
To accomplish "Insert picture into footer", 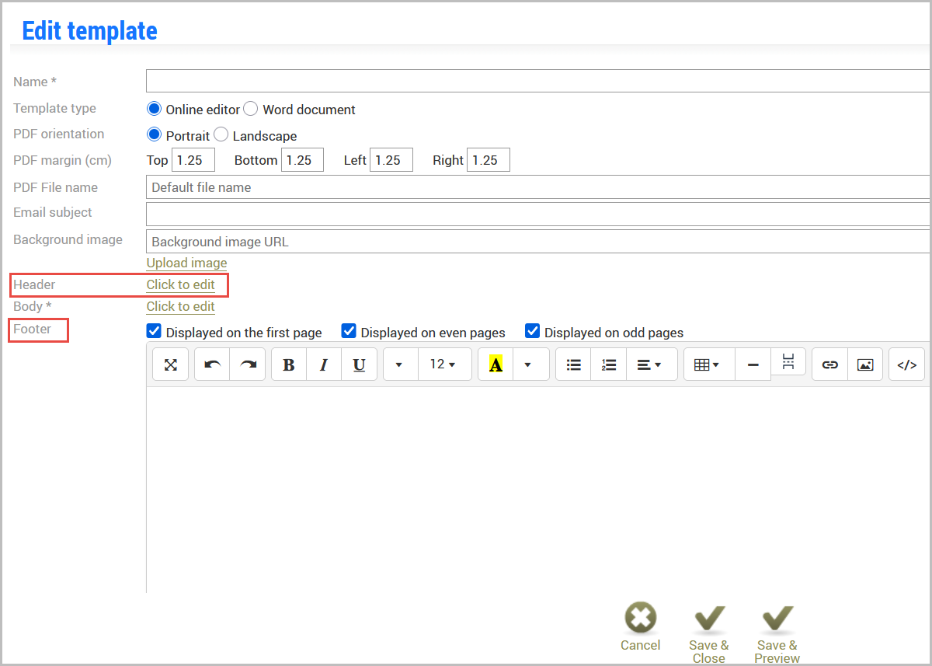I will 865,364.
